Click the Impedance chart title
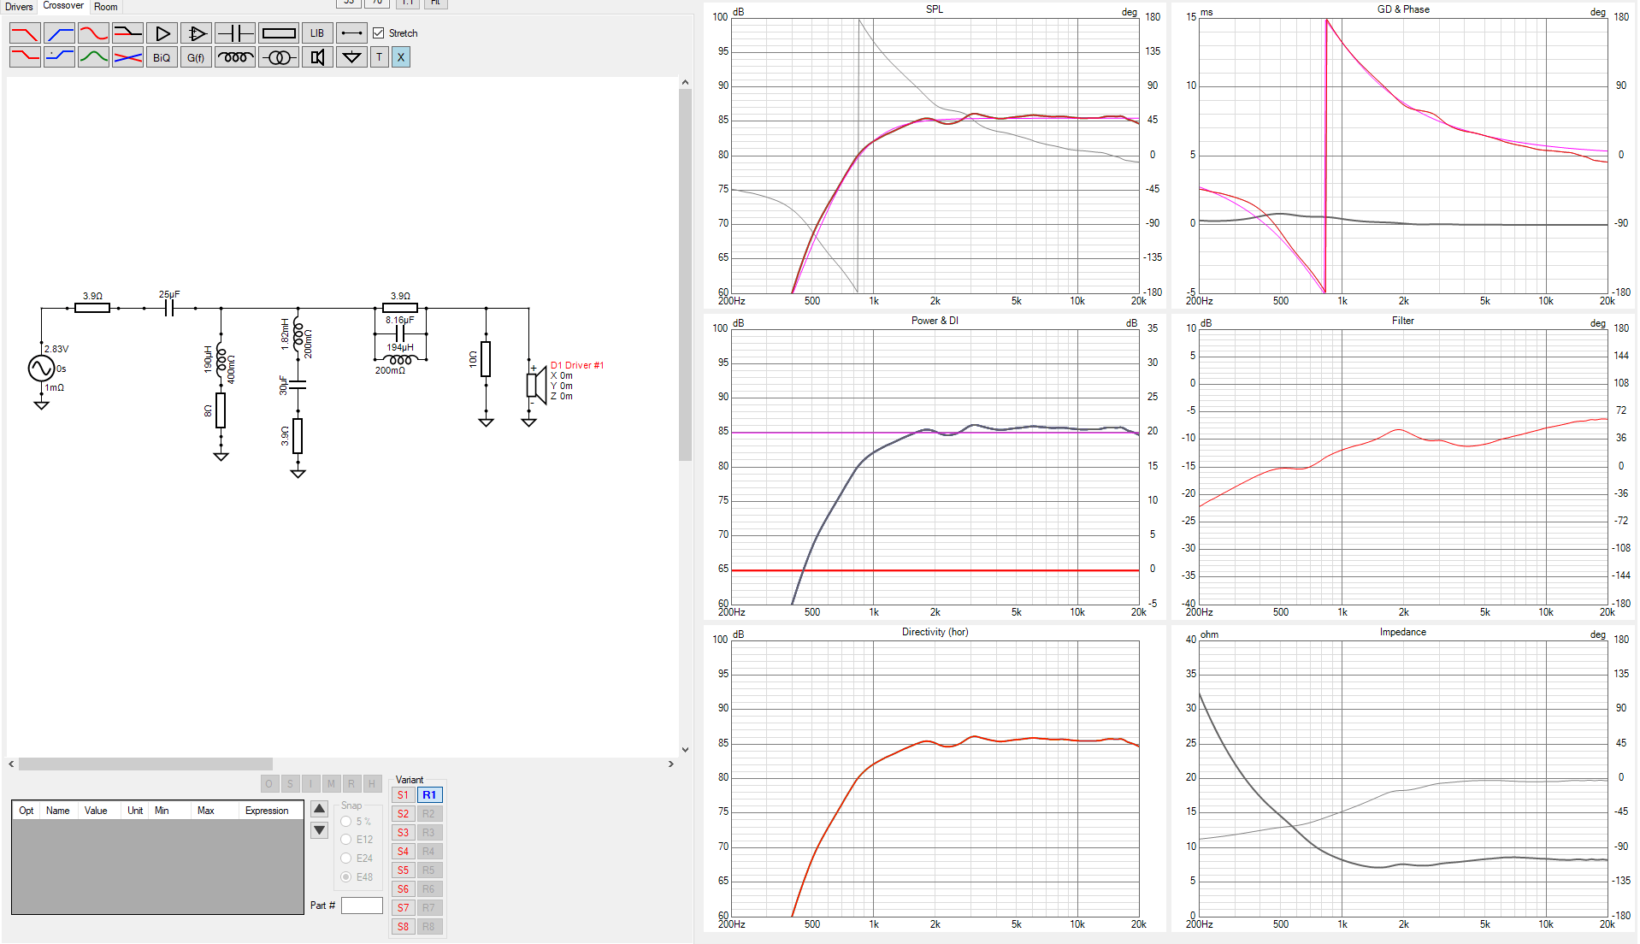 pyautogui.click(x=1402, y=633)
